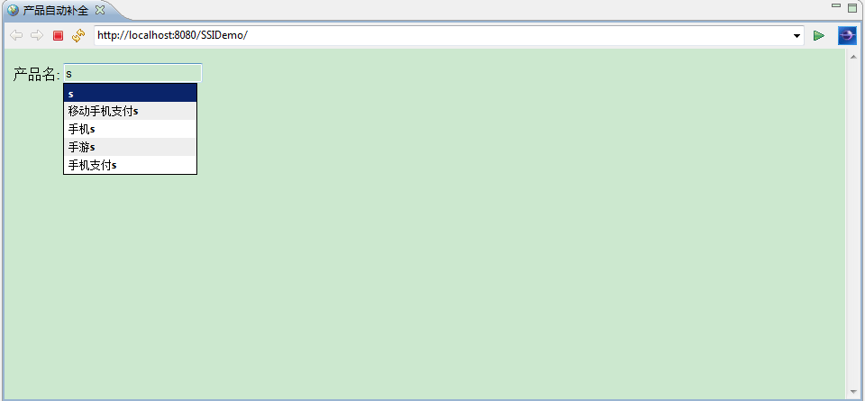
Task: Click the vertical scrollbar up arrow
Action: pos(853,56)
